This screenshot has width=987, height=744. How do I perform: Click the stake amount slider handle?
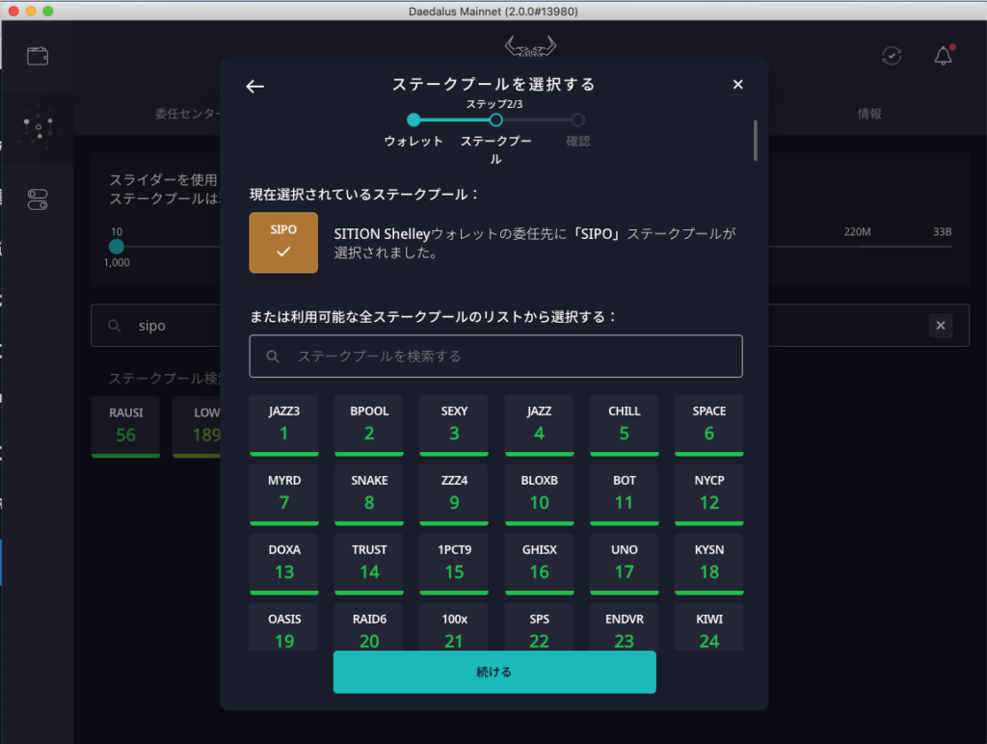(117, 247)
